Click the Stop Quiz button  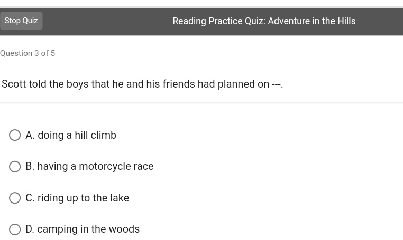pyautogui.click(x=21, y=21)
